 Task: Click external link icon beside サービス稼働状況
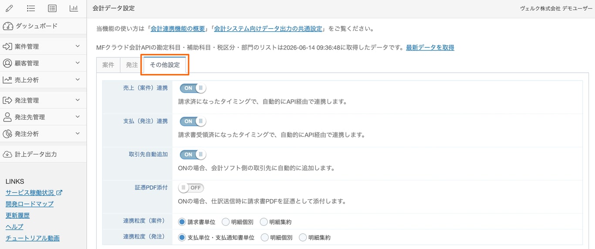click(59, 192)
